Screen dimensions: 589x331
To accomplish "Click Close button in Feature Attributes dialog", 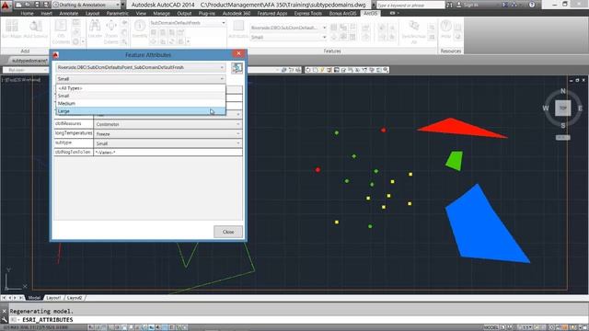I will pos(228,232).
